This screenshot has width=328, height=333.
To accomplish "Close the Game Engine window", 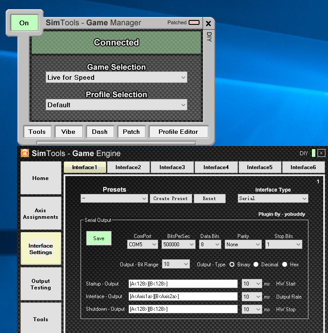I will point(321,153).
